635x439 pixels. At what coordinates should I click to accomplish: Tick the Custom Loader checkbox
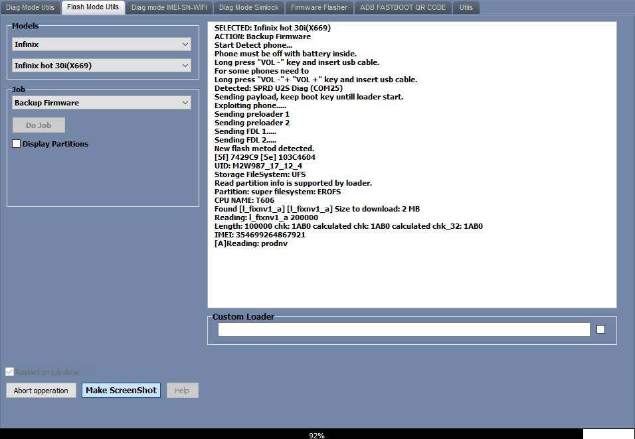(600, 330)
